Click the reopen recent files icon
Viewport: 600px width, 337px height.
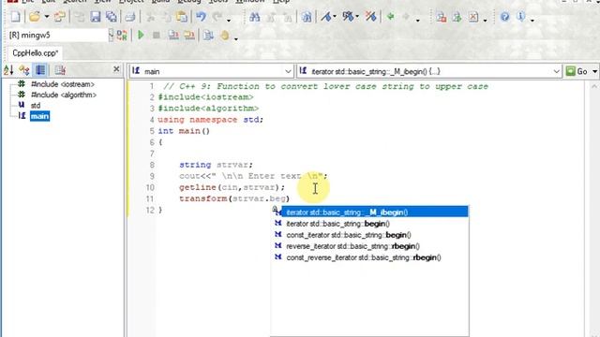[59, 17]
